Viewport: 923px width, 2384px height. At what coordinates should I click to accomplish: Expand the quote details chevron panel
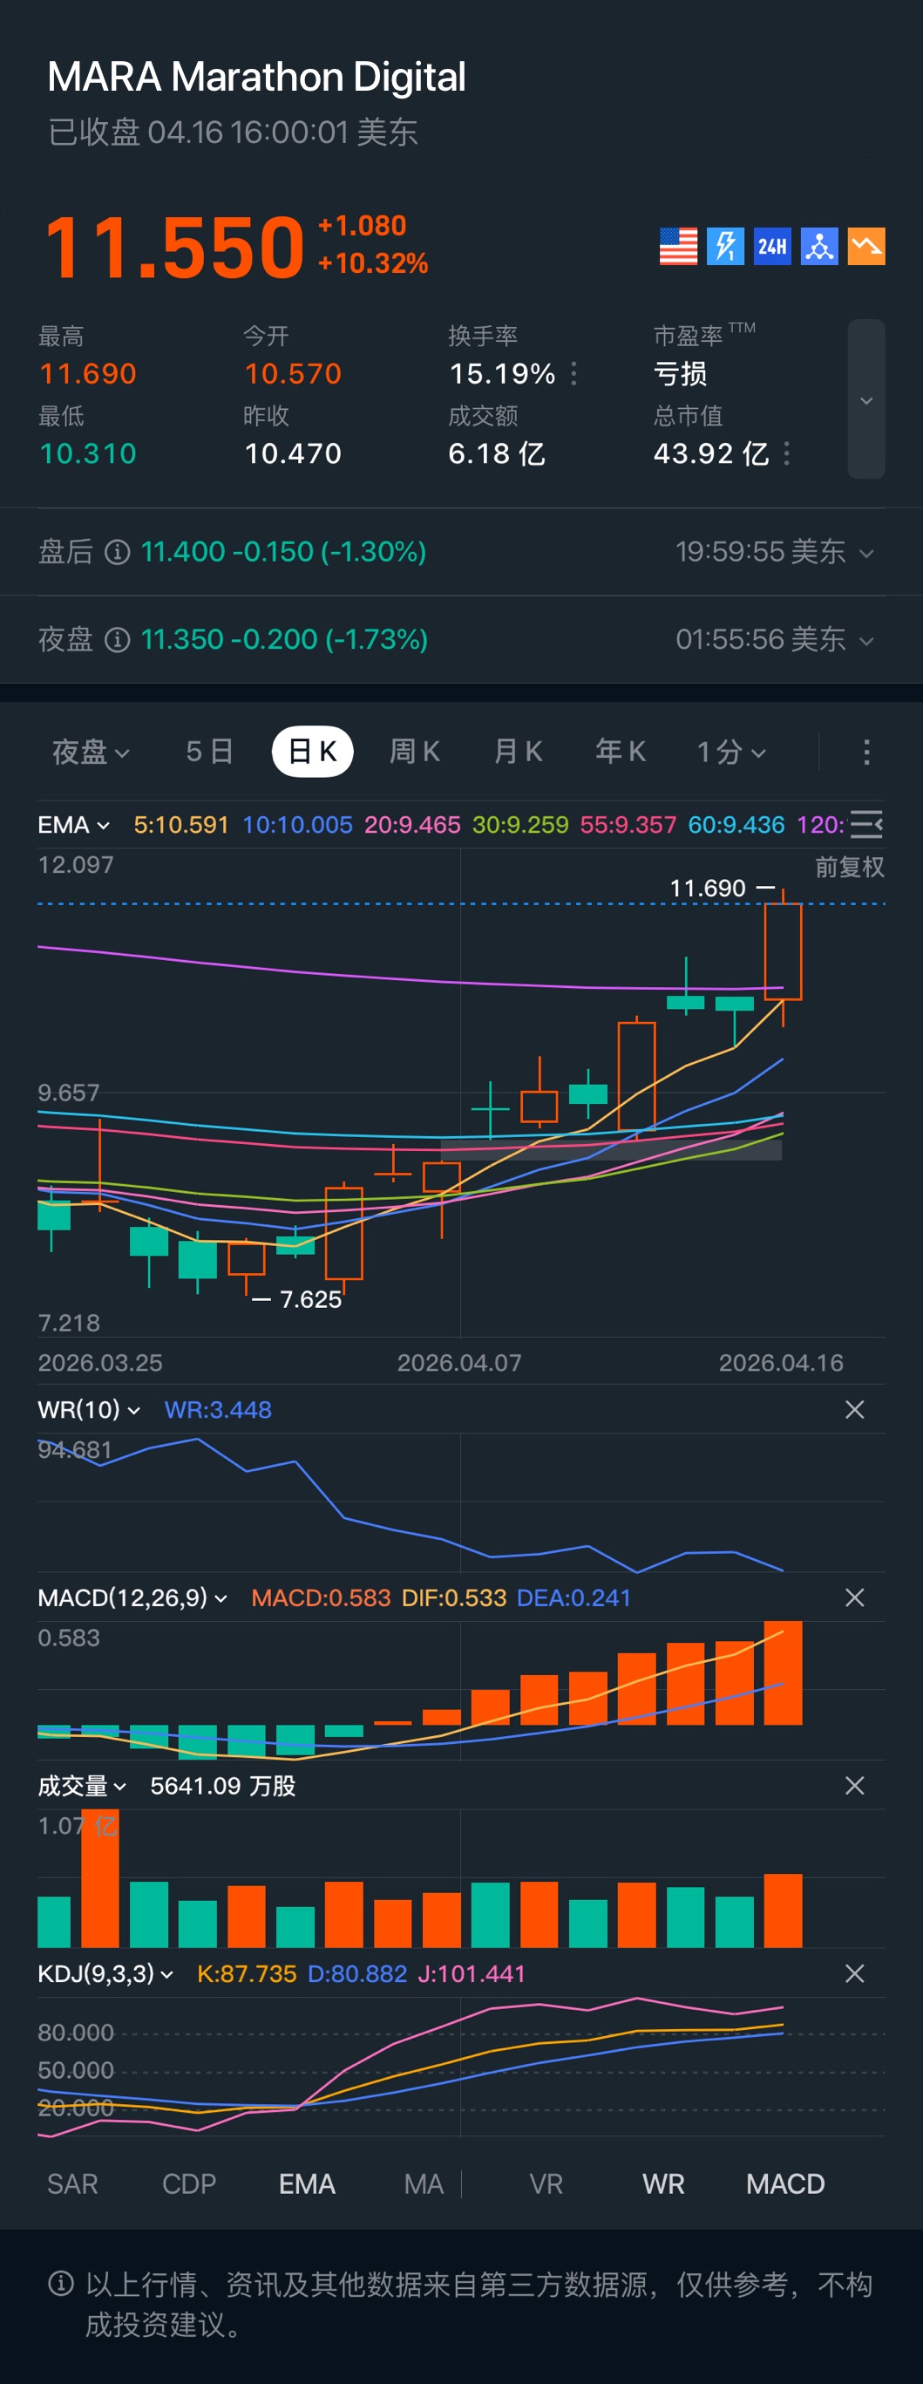[x=866, y=399]
